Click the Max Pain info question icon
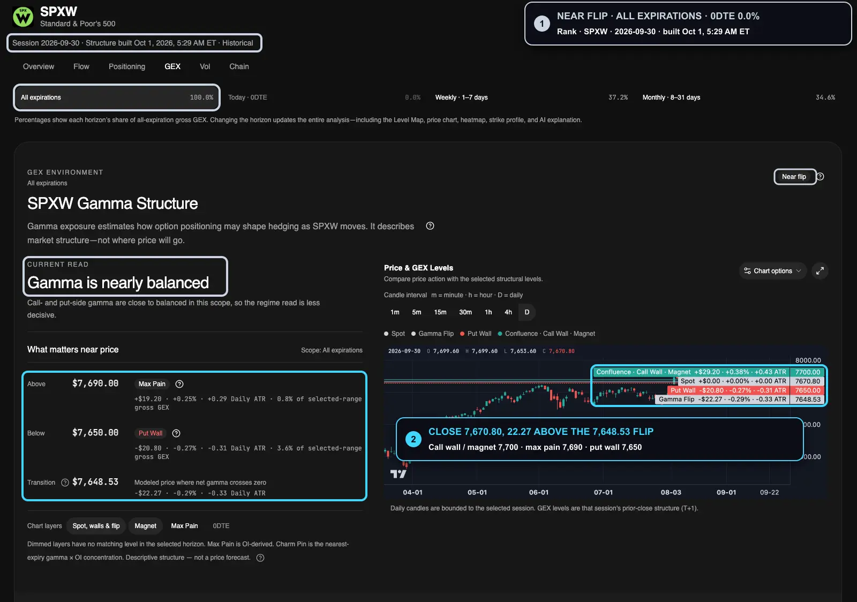Screen dimensions: 857x602 click(179, 384)
